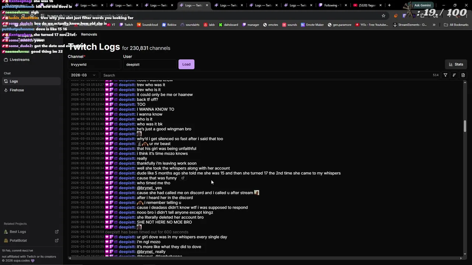The image size is (472, 265).
Task: Switch to the Removals tab
Action: 89,34
